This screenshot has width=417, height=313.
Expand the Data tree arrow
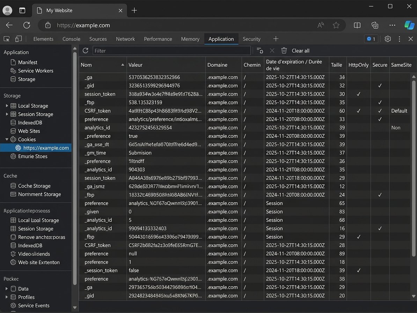(x=7, y=289)
